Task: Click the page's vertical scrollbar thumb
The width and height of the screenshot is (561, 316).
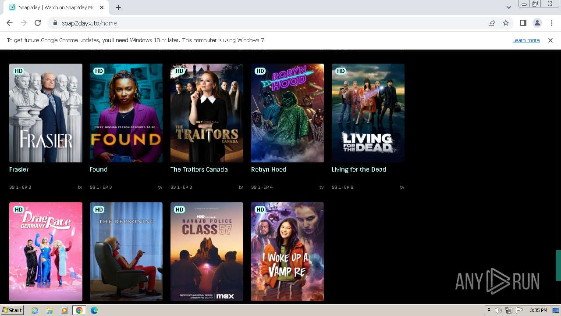Action: click(558, 266)
